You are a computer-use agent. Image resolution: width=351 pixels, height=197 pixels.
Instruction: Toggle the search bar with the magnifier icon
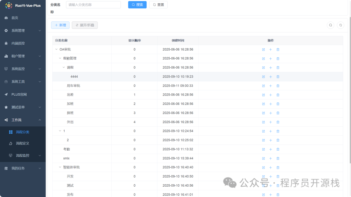(x=331, y=25)
